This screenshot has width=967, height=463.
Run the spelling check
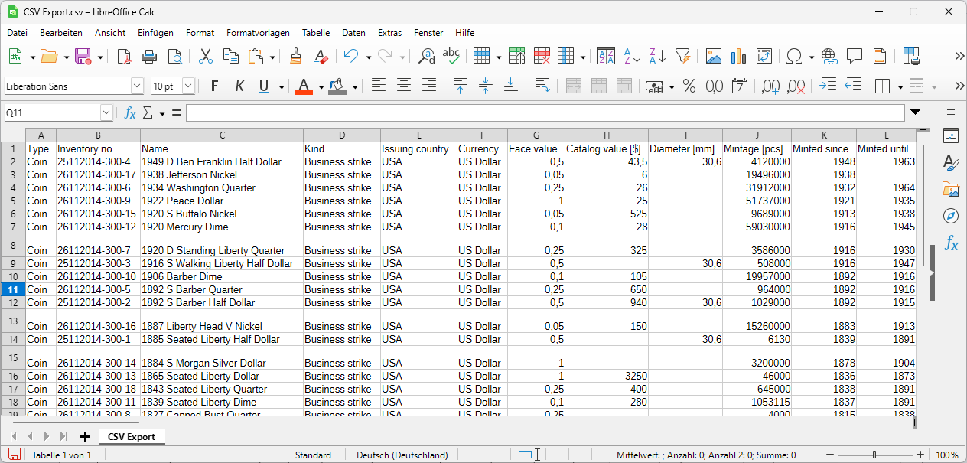(x=451, y=56)
